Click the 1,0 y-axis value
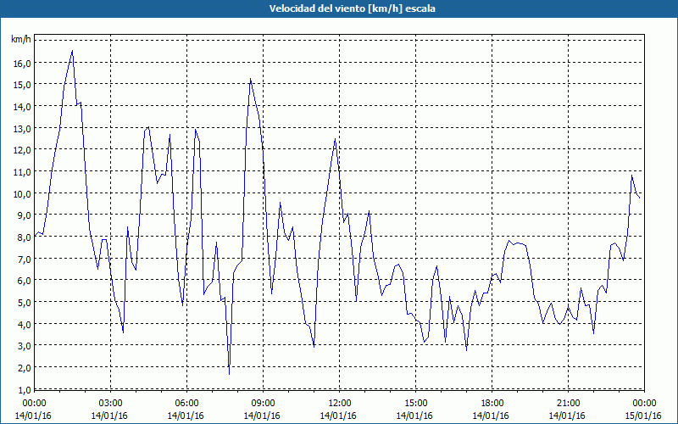 click(25, 390)
